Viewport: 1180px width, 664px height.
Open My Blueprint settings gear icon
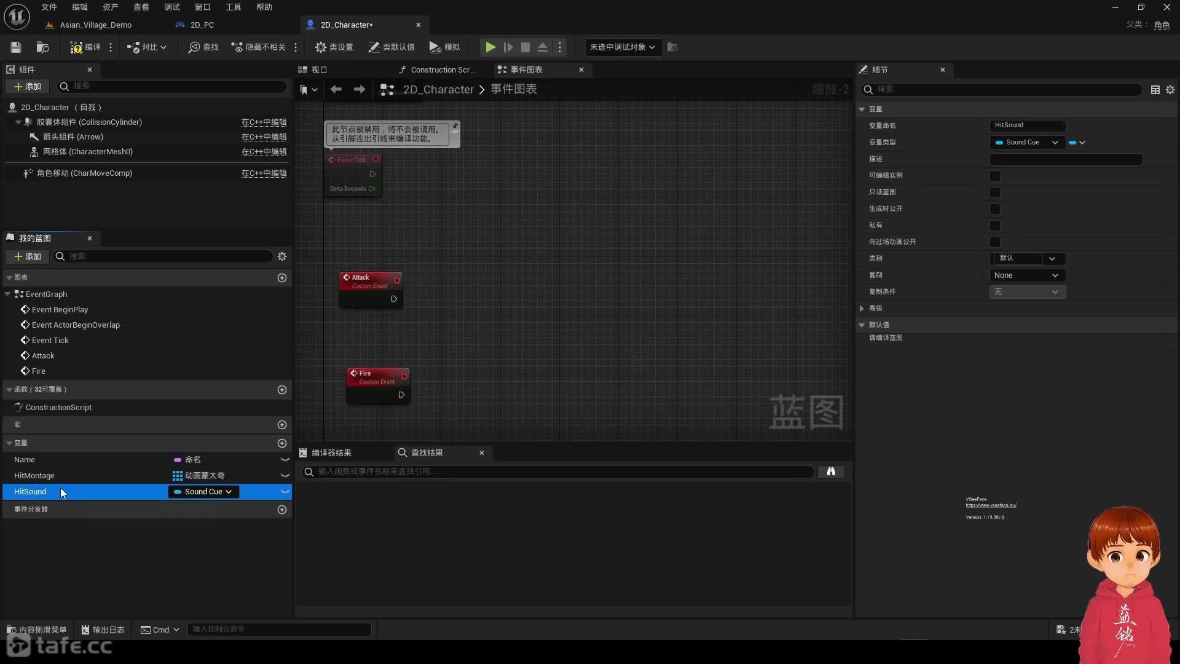pos(282,257)
